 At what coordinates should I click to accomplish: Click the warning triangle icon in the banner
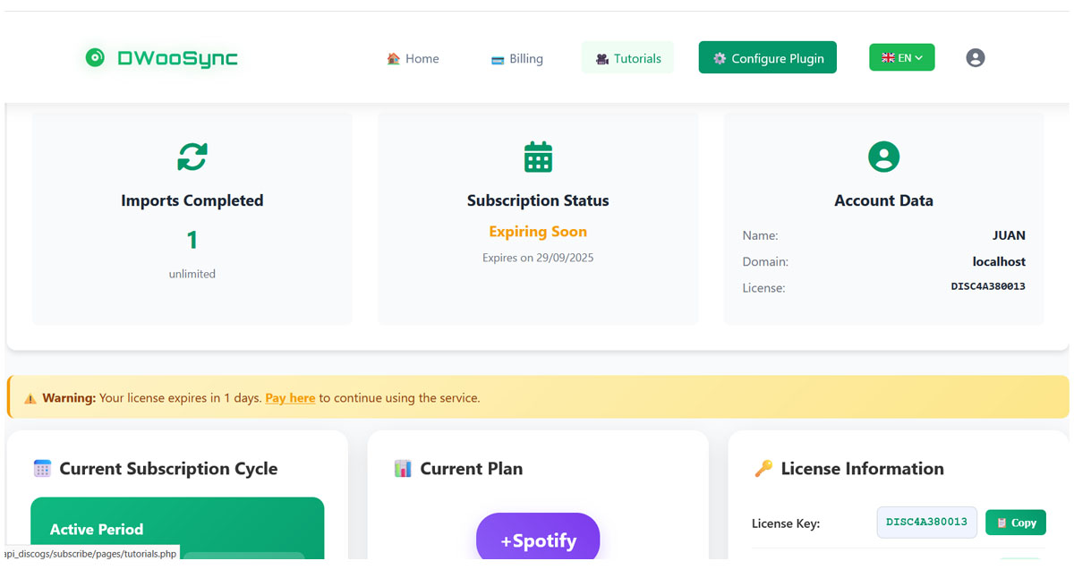pos(30,398)
